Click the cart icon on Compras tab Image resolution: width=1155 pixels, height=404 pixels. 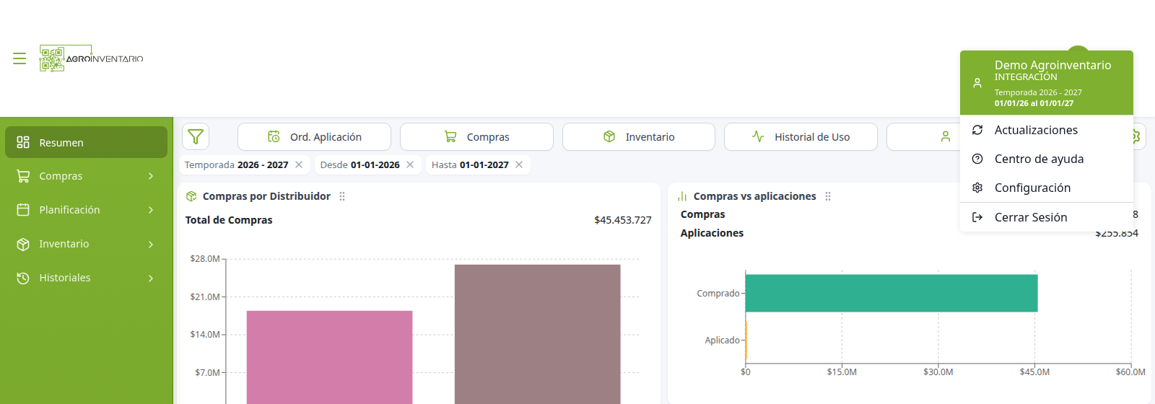450,136
